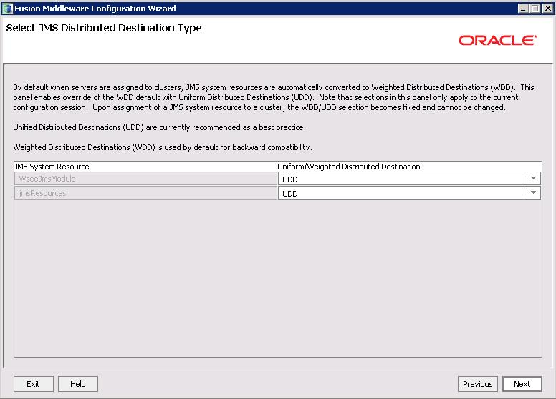Click the Weighted Distributed Destinations backward compatibility text
The image size is (556, 399).
coord(163,147)
